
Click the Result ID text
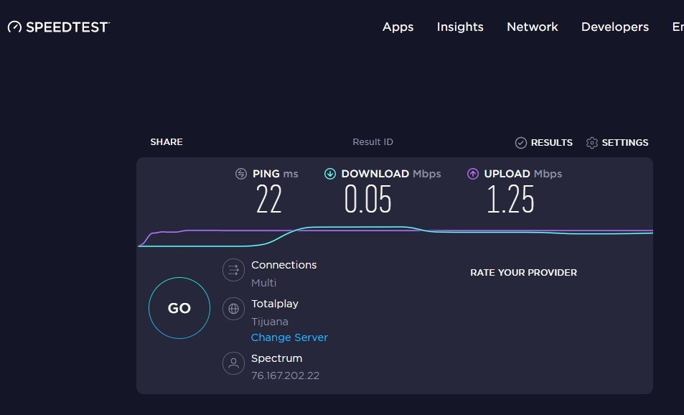pos(373,142)
